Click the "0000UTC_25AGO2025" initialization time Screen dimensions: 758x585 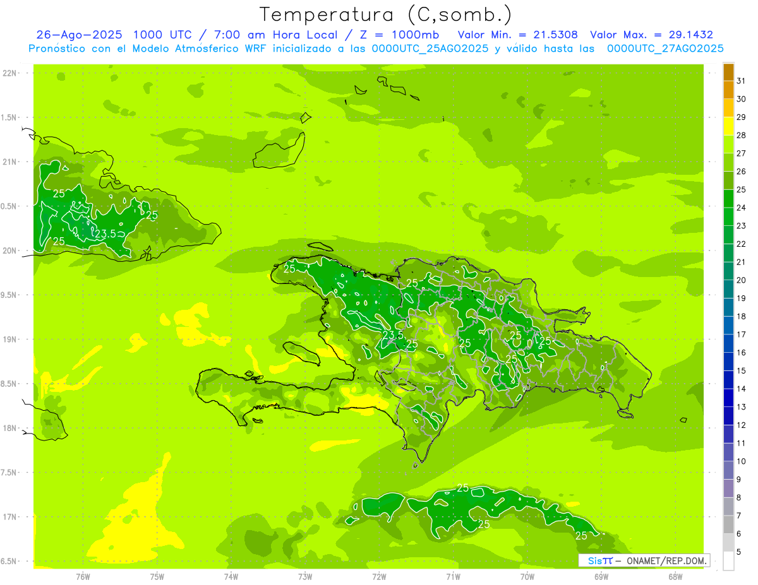point(430,49)
